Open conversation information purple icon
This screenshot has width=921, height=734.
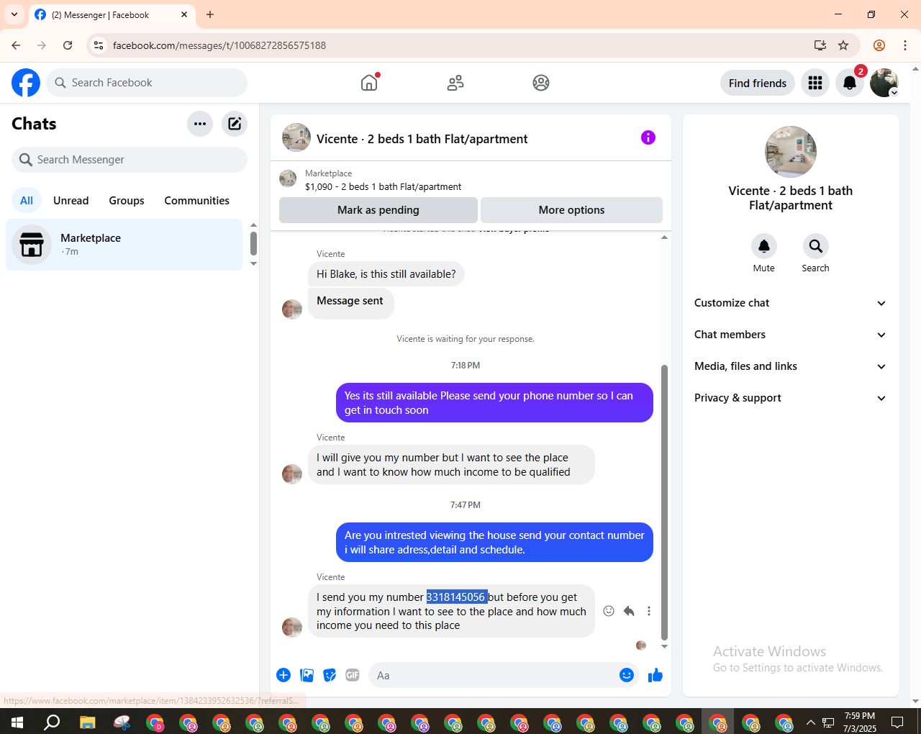coord(648,137)
